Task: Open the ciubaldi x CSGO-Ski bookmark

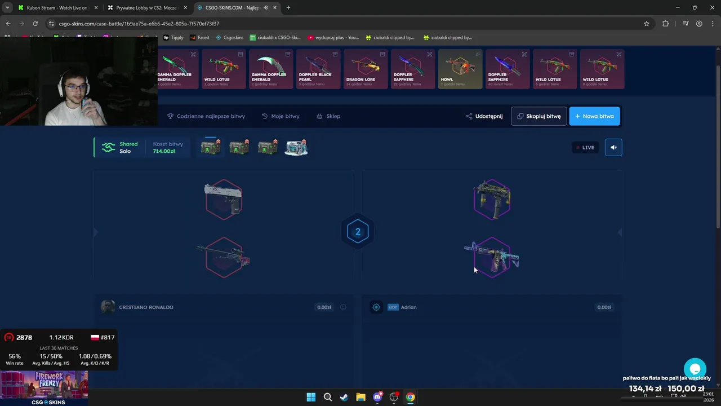Action: point(275,38)
